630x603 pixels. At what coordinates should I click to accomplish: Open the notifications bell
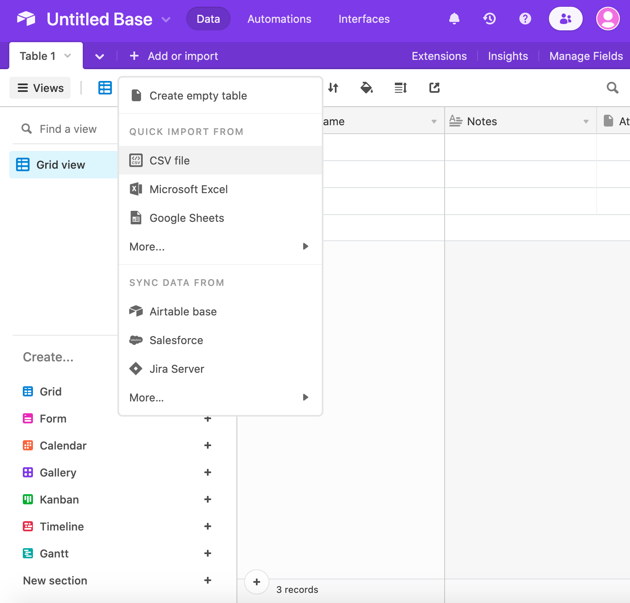pos(454,19)
